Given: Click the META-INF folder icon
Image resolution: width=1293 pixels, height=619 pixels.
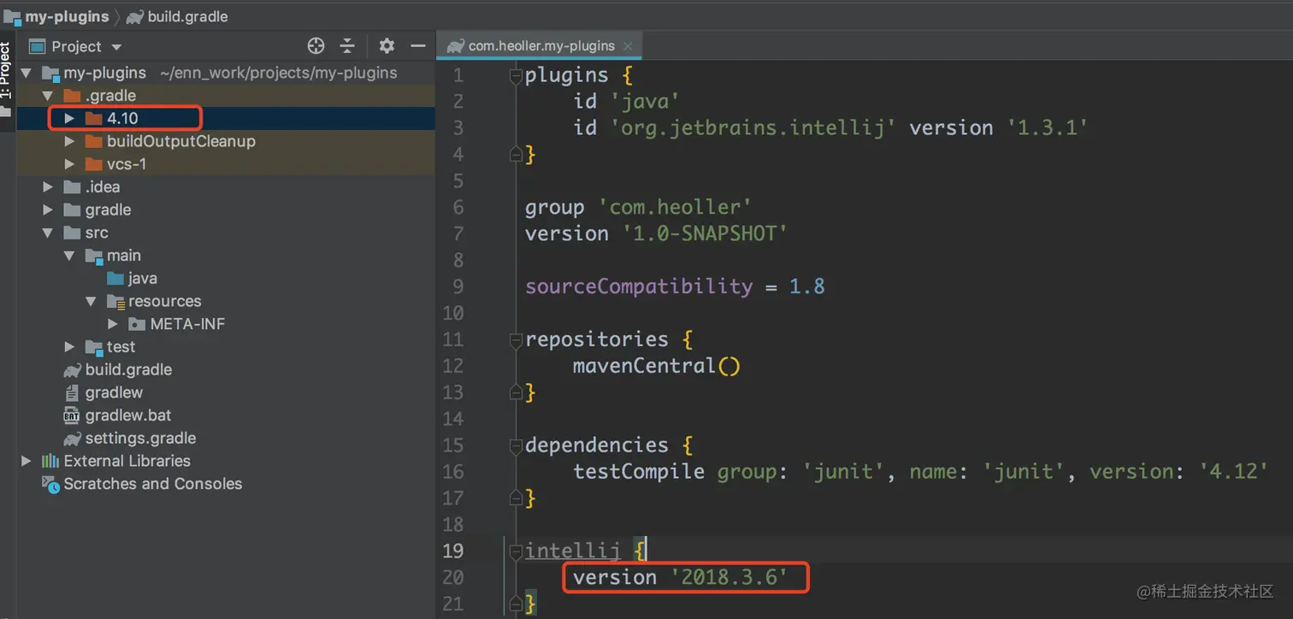Looking at the screenshot, I should pos(137,324).
